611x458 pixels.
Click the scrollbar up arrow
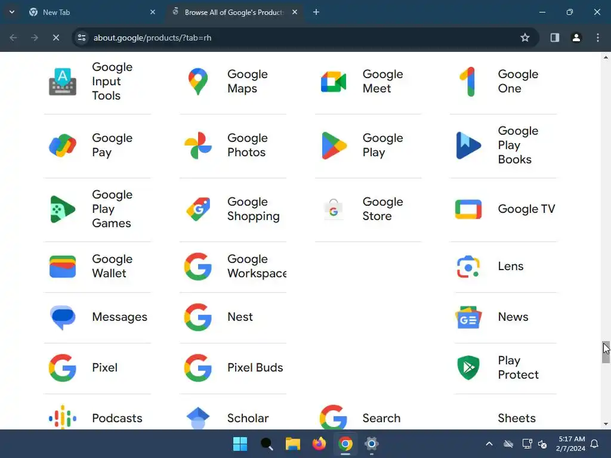tap(606, 57)
